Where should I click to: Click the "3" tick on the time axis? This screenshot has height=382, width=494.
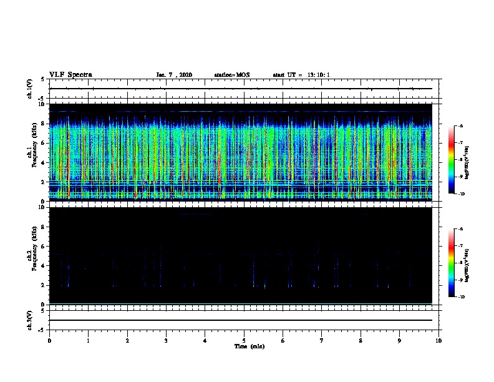click(x=167, y=341)
